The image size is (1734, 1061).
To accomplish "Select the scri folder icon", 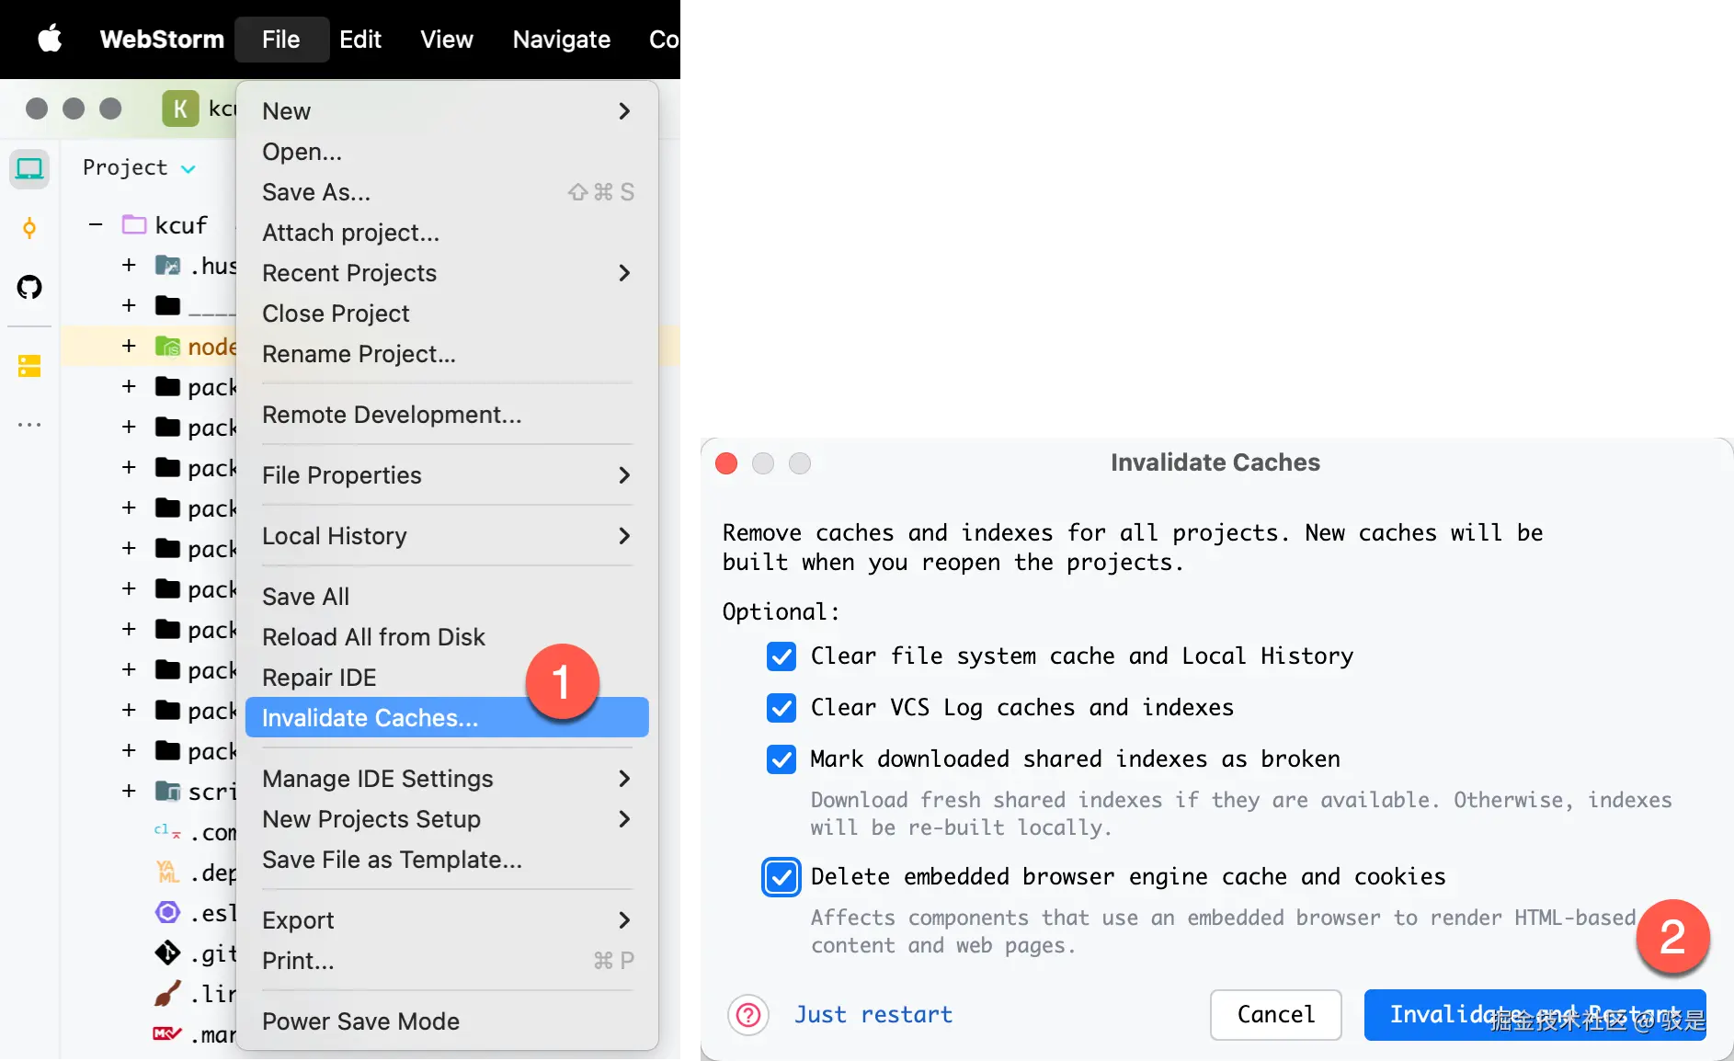I will 167,791.
